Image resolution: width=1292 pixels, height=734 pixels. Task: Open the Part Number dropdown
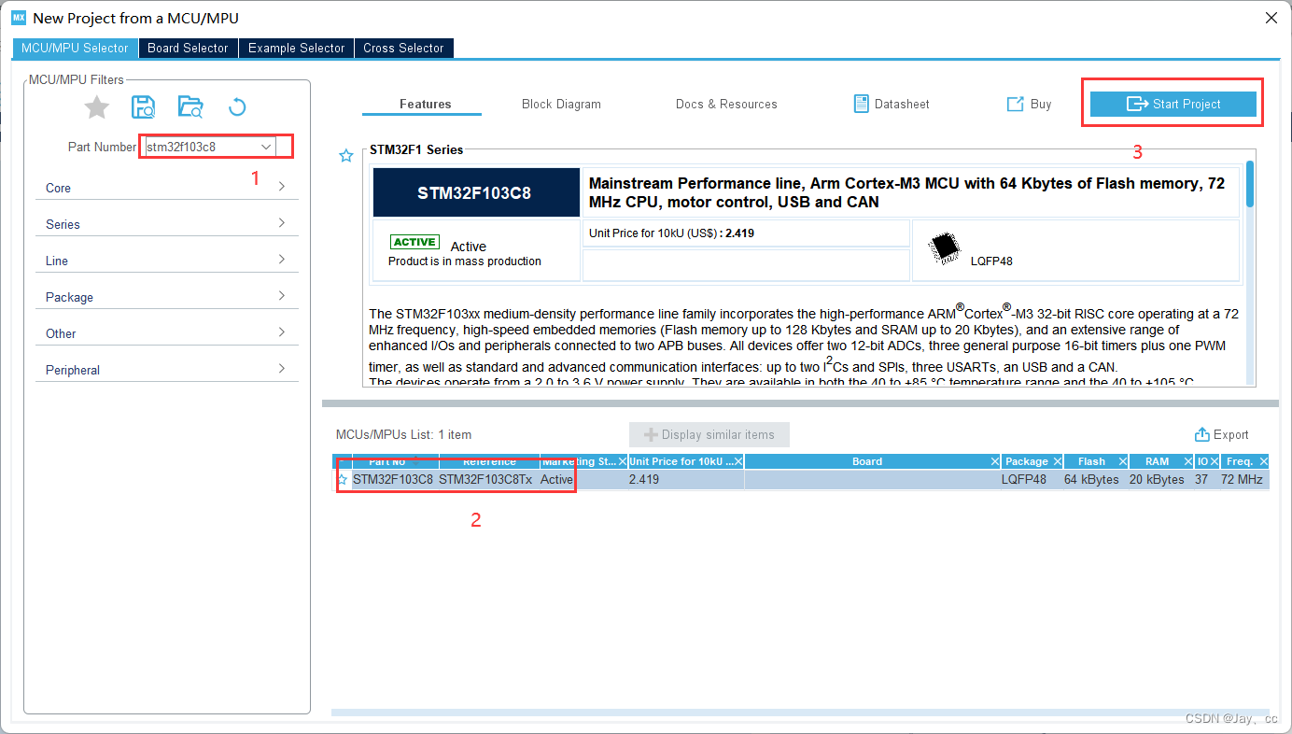coord(266,147)
